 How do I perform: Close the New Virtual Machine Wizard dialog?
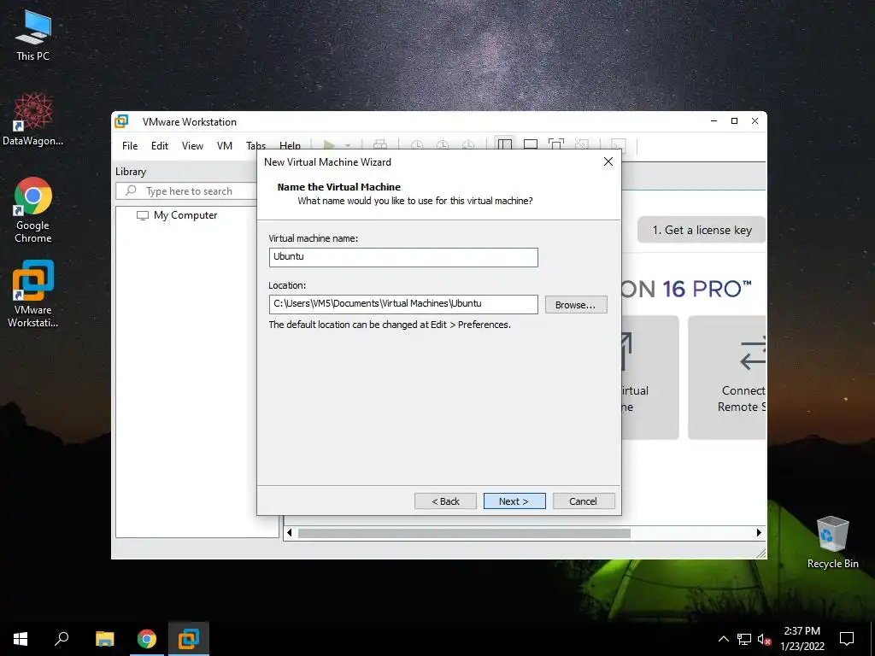[x=608, y=161]
